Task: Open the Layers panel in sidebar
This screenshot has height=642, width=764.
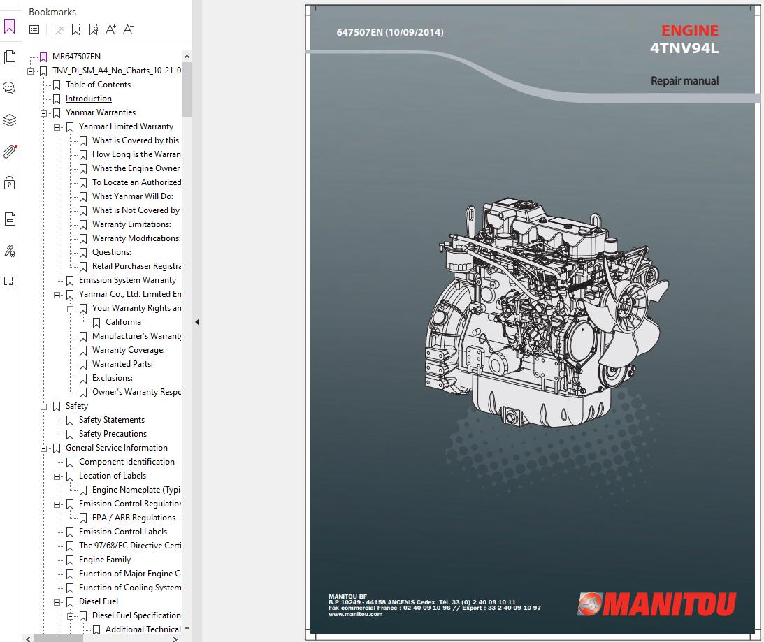Action: pos(10,120)
